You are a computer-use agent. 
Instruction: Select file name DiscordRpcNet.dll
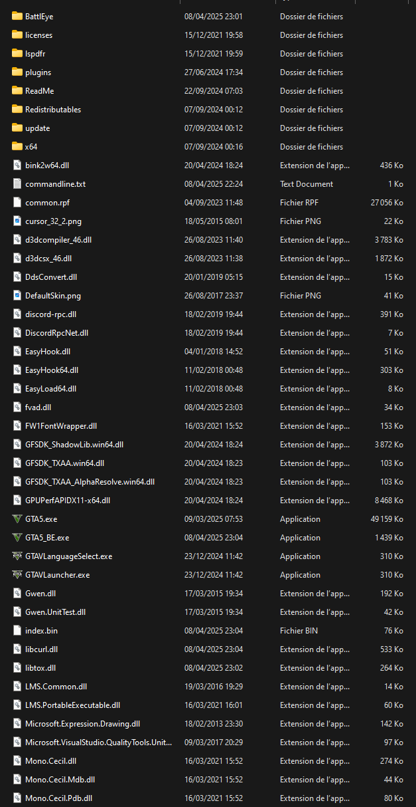(56, 332)
